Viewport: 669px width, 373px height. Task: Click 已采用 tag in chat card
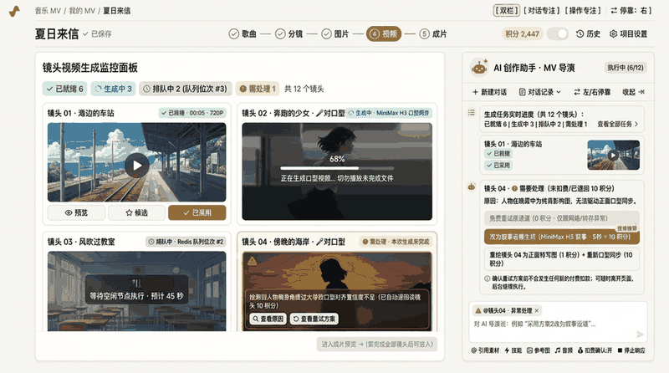(x=498, y=165)
